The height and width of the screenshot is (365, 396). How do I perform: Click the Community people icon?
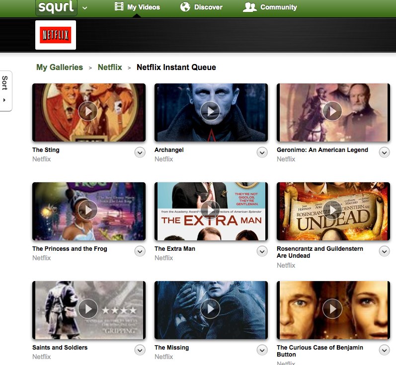249,7
